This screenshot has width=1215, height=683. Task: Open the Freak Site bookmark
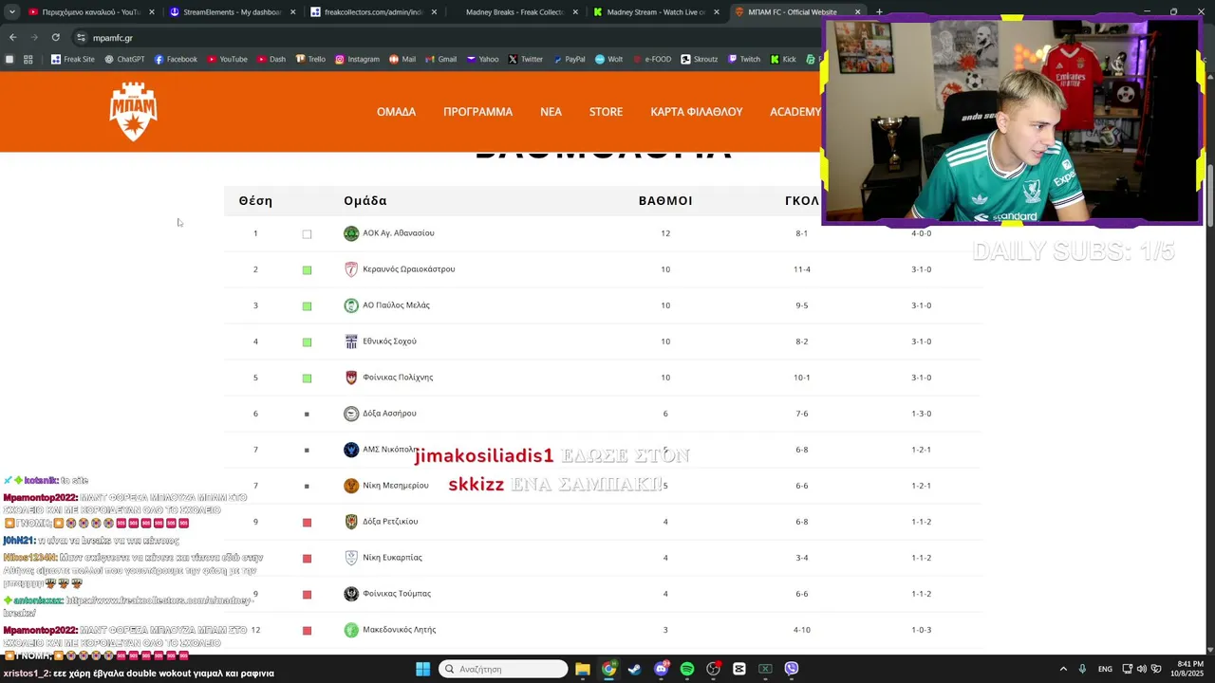[72, 59]
